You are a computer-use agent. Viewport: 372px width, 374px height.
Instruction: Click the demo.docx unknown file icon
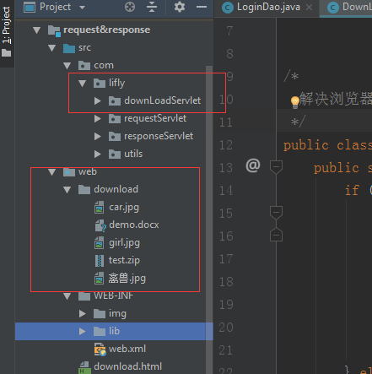[x=100, y=225]
